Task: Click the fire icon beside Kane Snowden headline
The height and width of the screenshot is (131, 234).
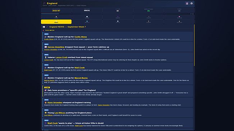Action: (x=46, y=102)
